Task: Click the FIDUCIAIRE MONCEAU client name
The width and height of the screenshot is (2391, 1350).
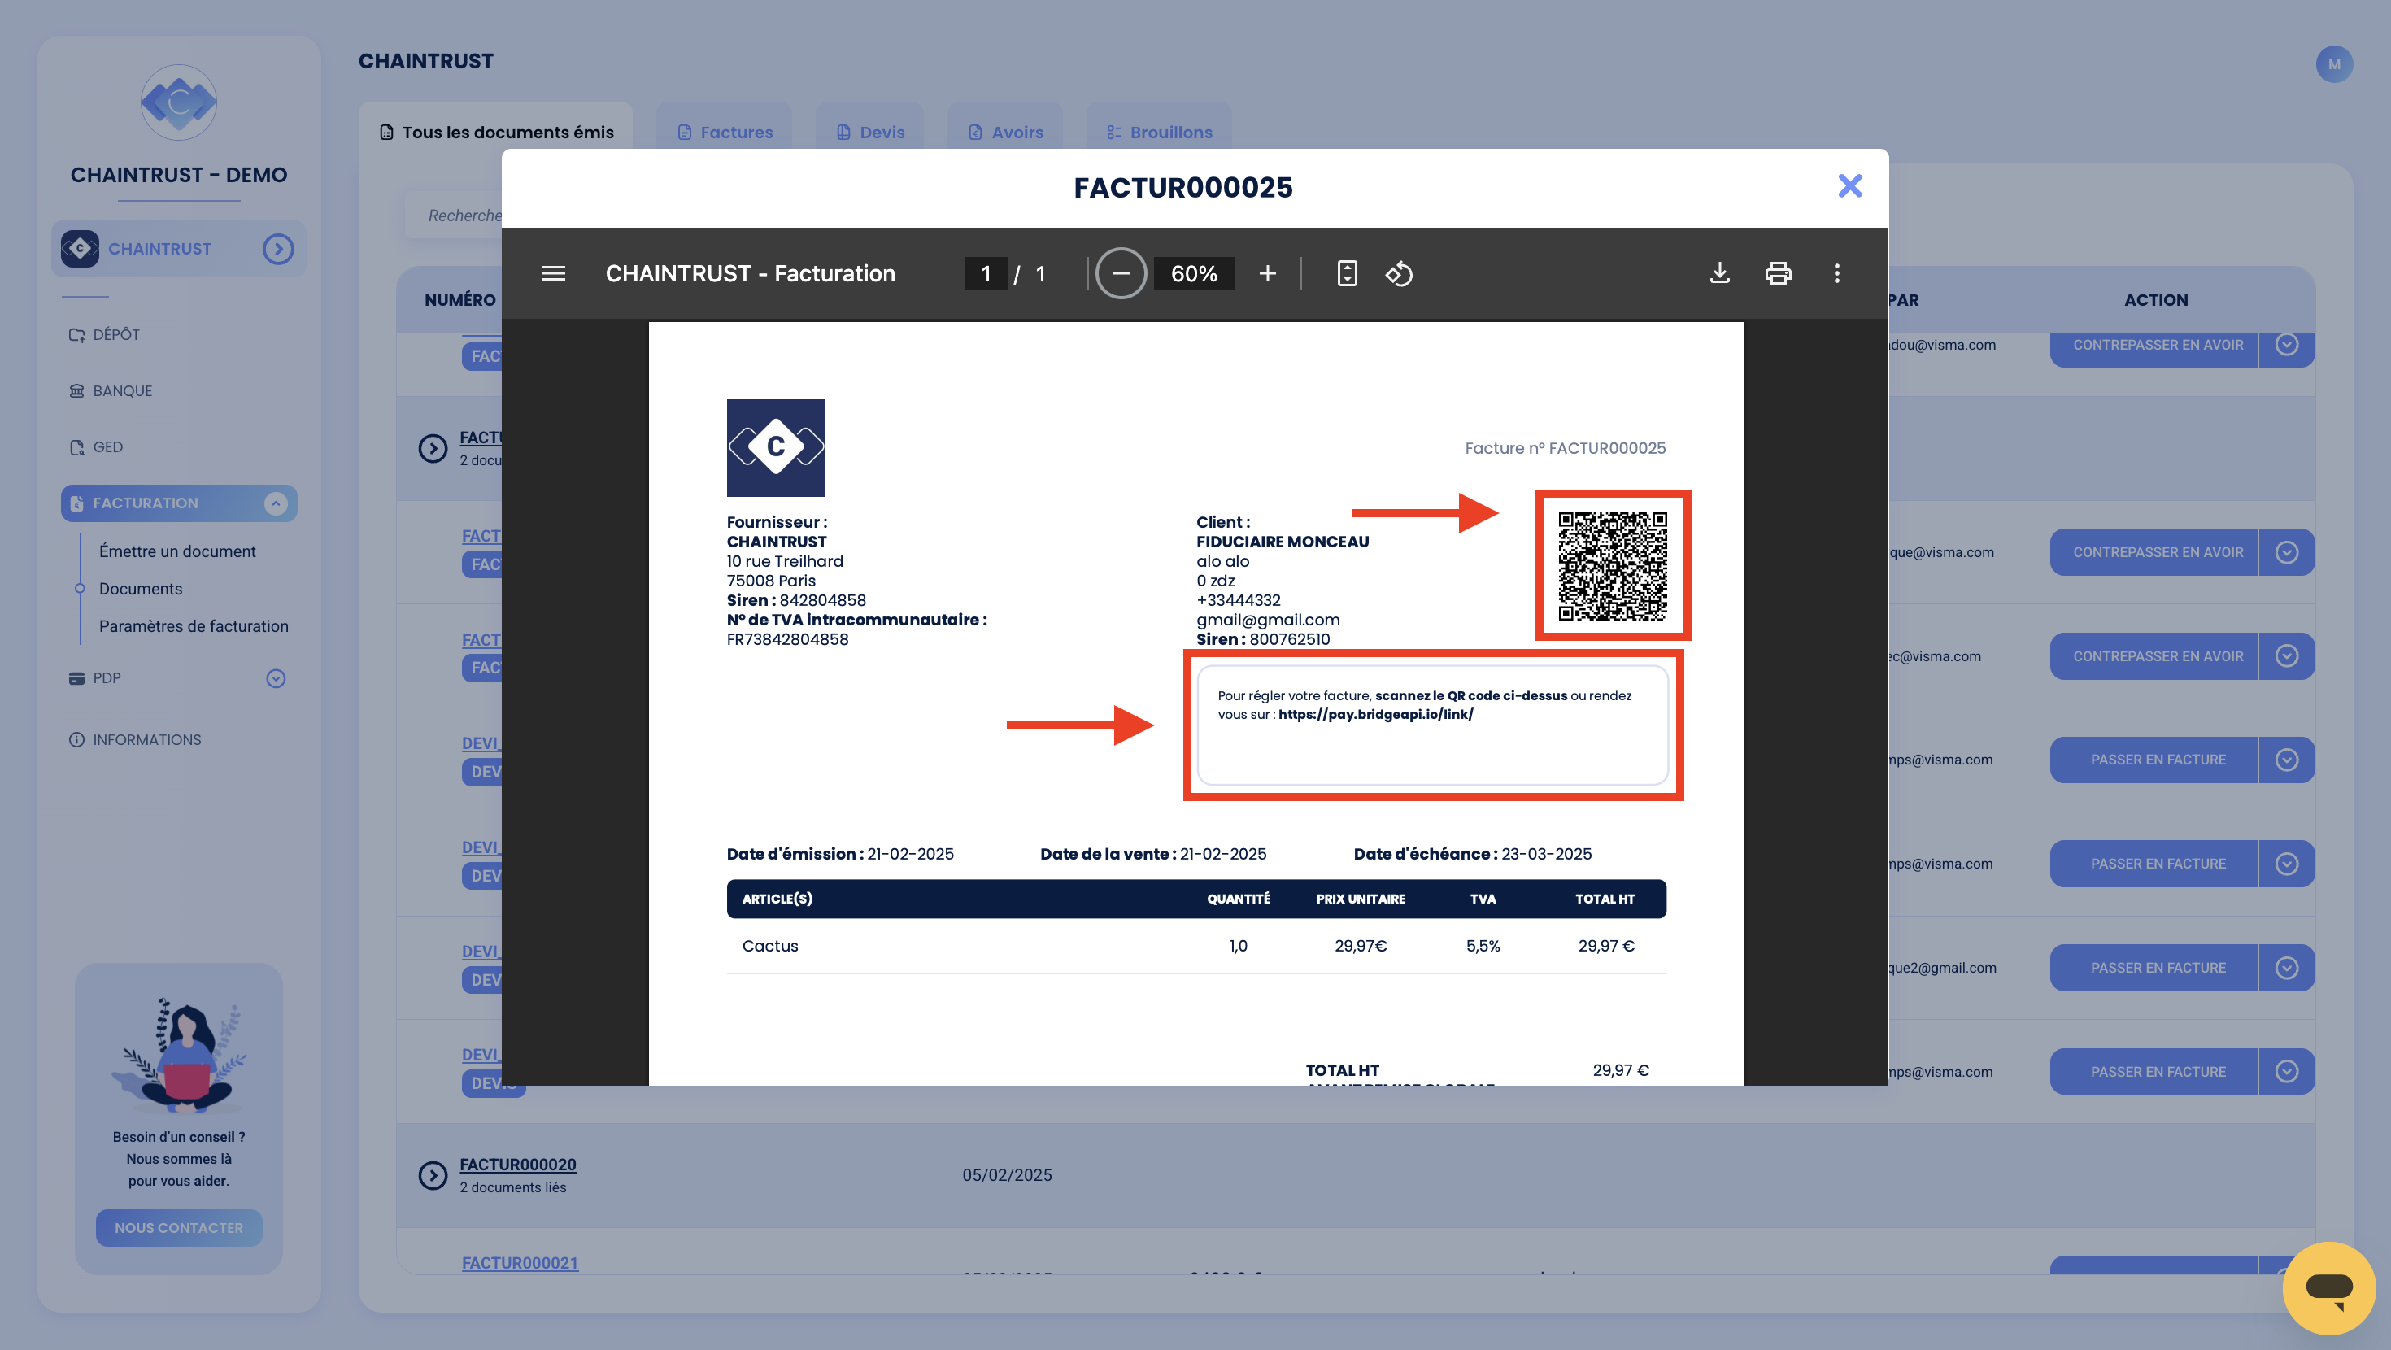Action: 1283,542
